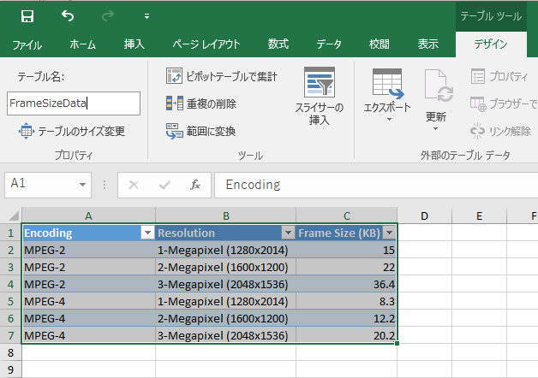Select the デザイン tab
538x378 pixels.
click(x=491, y=44)
